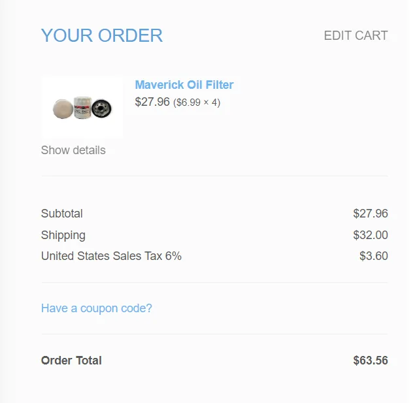The width and height of the screenshot is (415, 403).
Task: Click the YOUR ORDER heading
Action: tap(102, 35)
